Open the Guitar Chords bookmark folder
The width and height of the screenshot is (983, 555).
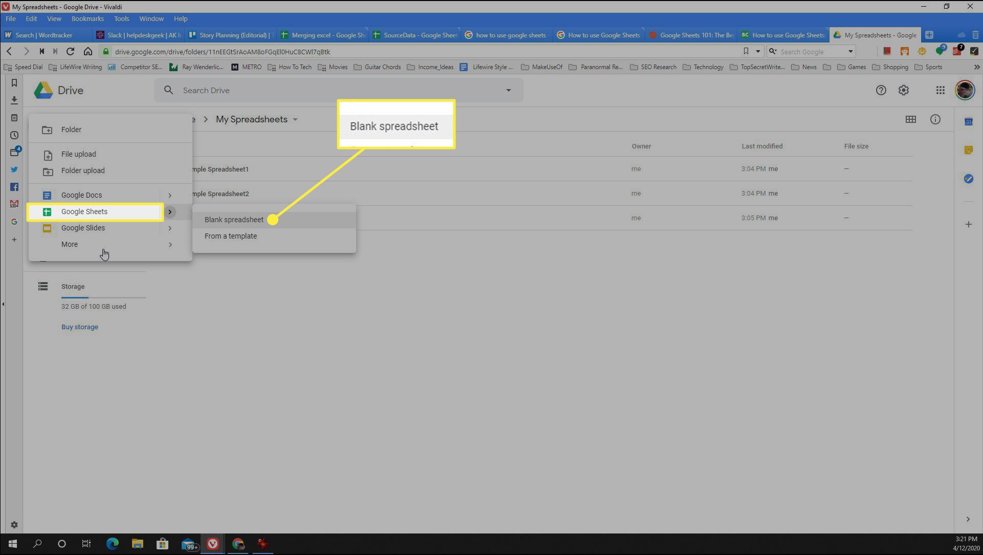coord(377,67)
